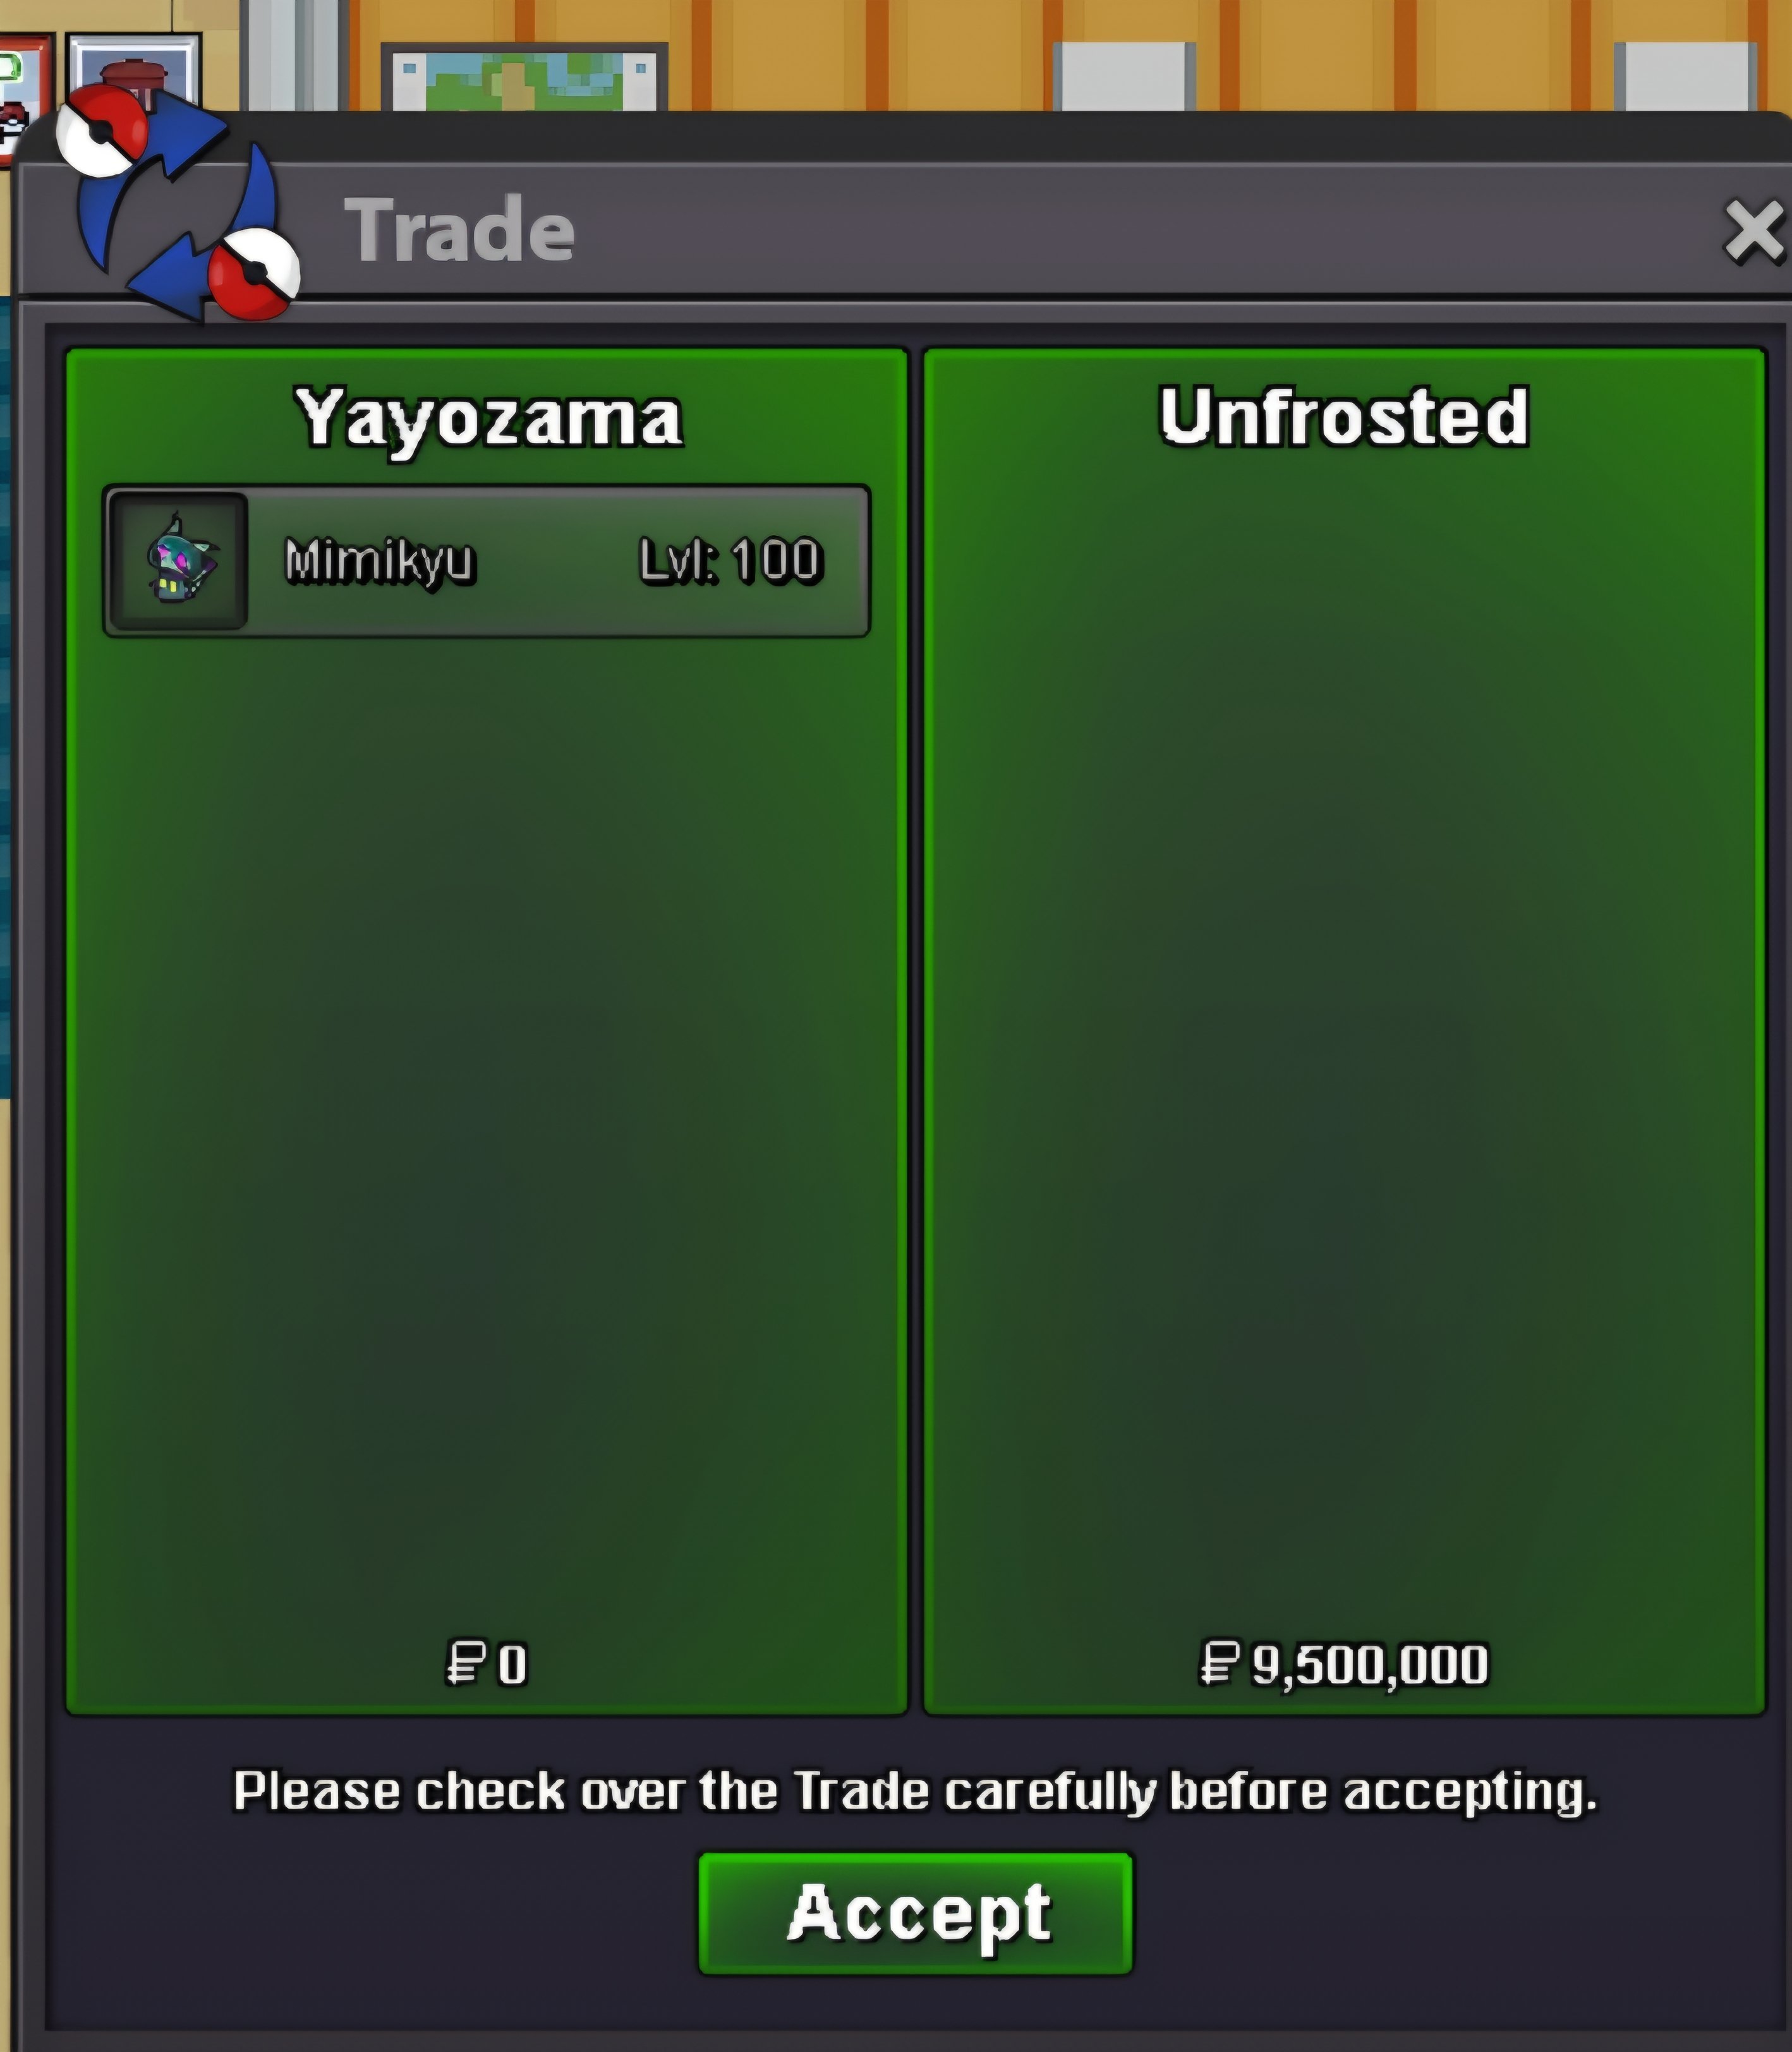This screenshot has width=1792, height=2052.
Task: Click the Trade window title text
Action: click(460, 230)
